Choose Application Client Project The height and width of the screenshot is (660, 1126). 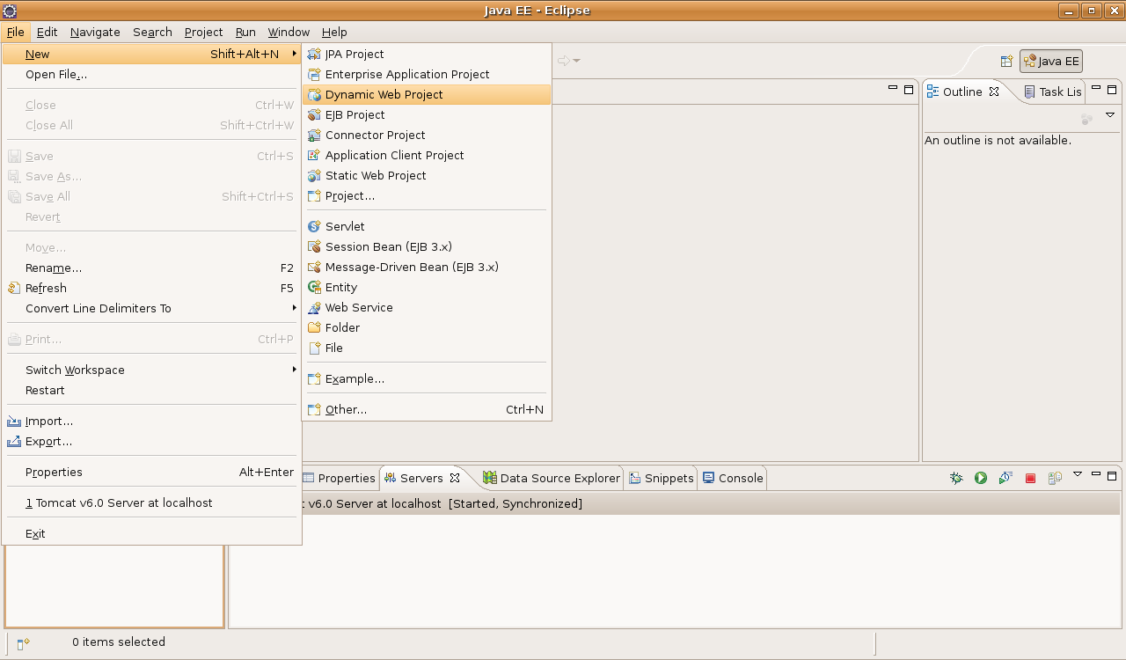click(x=427, y=155)
